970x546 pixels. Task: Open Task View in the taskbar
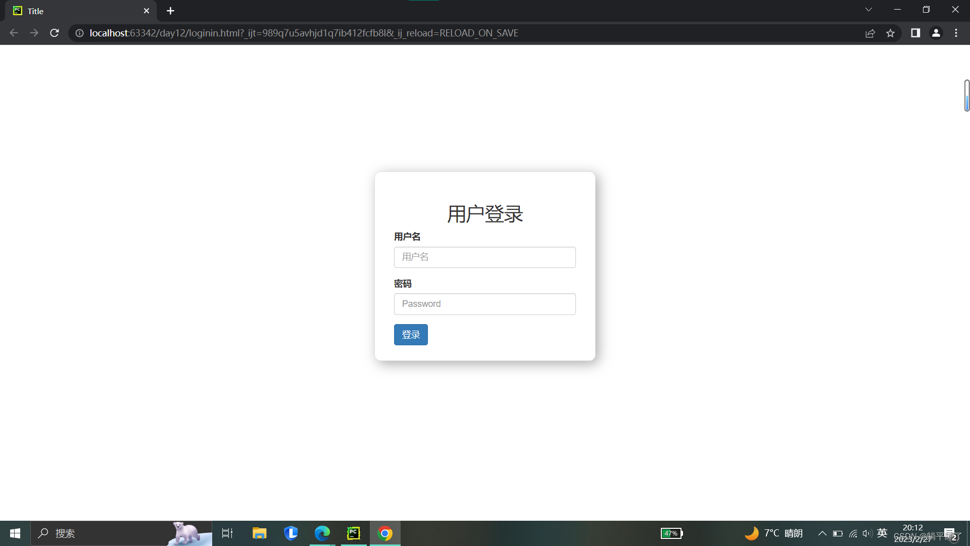(x=227, y=533)
